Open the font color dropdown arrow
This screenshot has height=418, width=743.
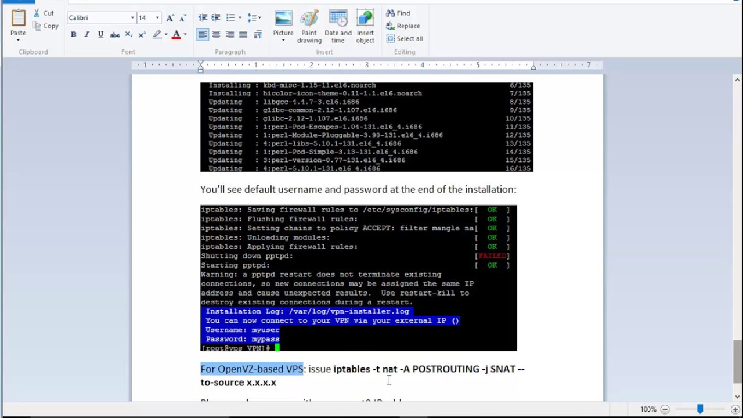pos(185,35)
